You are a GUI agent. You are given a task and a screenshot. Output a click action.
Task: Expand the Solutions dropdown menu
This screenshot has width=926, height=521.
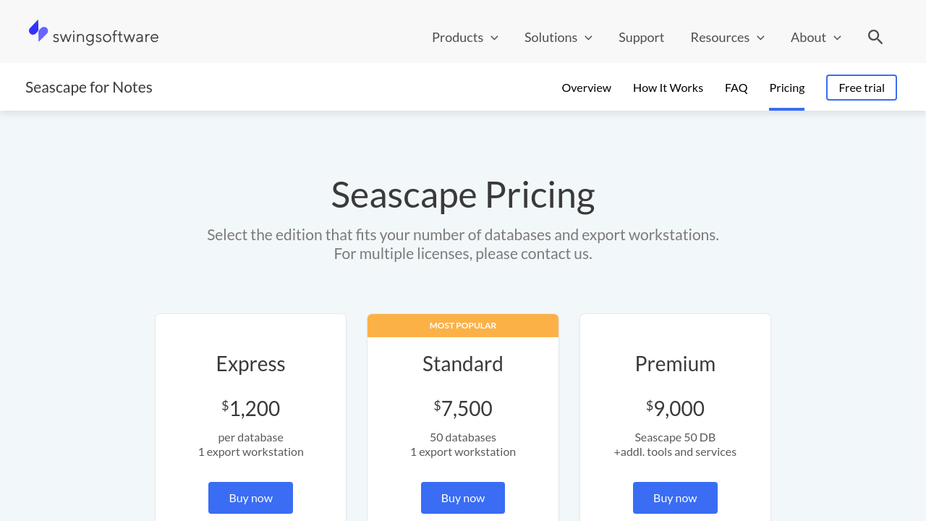558,37
